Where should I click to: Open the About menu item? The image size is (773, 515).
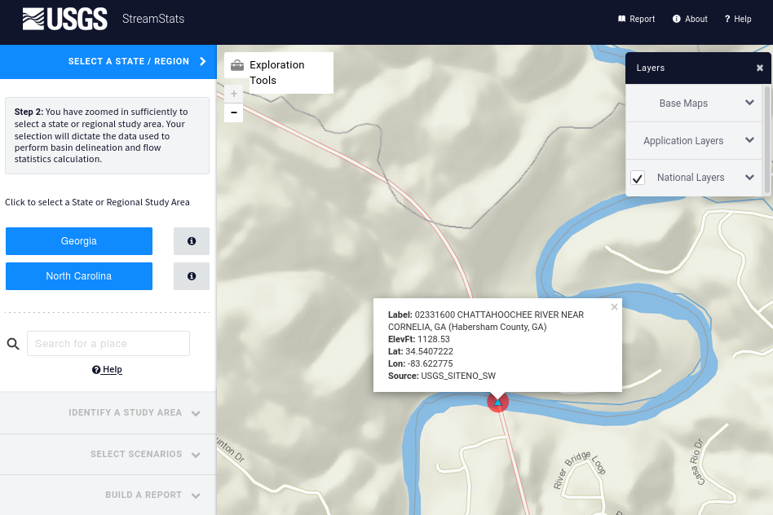point(691,19)
